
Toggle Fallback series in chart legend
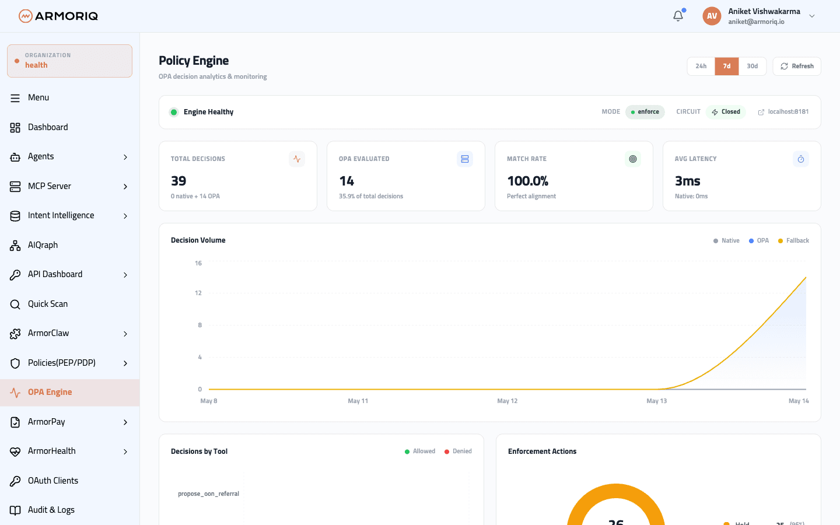pos(793,241)
